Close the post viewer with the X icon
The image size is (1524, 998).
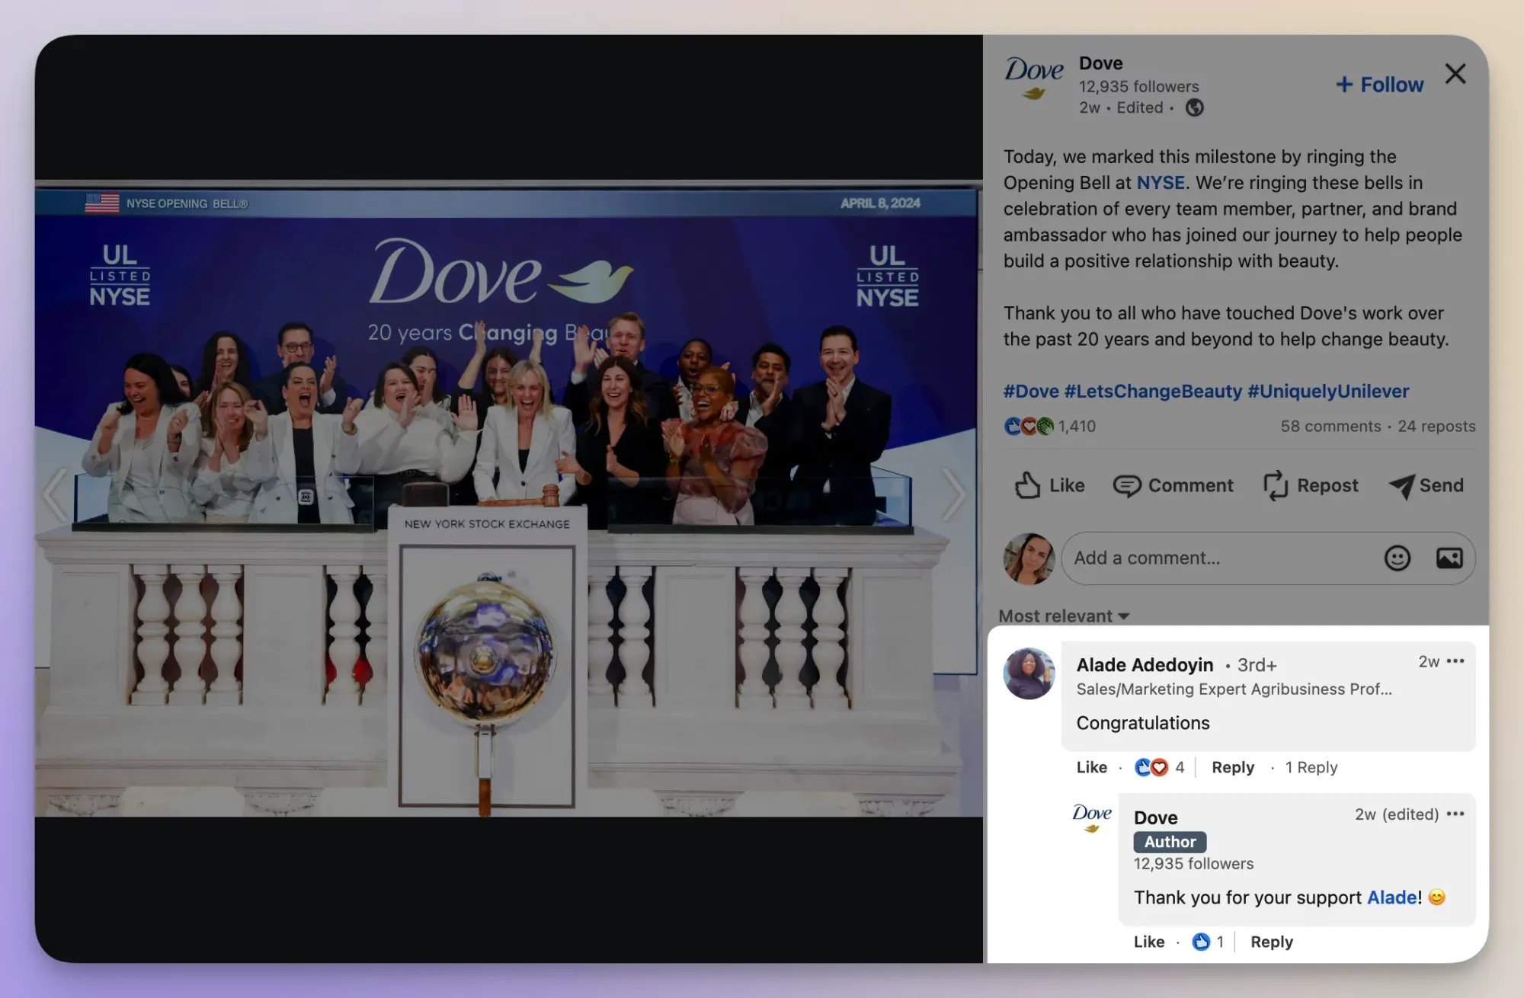click(1455, 74)
